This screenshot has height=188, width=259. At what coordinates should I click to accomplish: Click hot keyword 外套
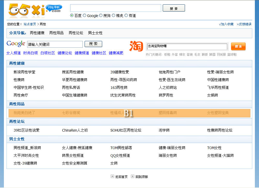coord(175,54)
